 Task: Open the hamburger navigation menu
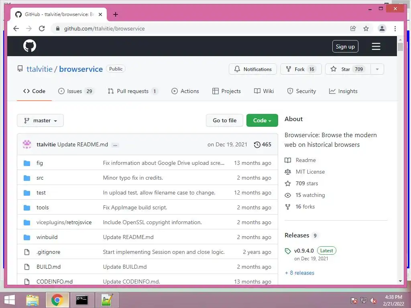point(376,47)
